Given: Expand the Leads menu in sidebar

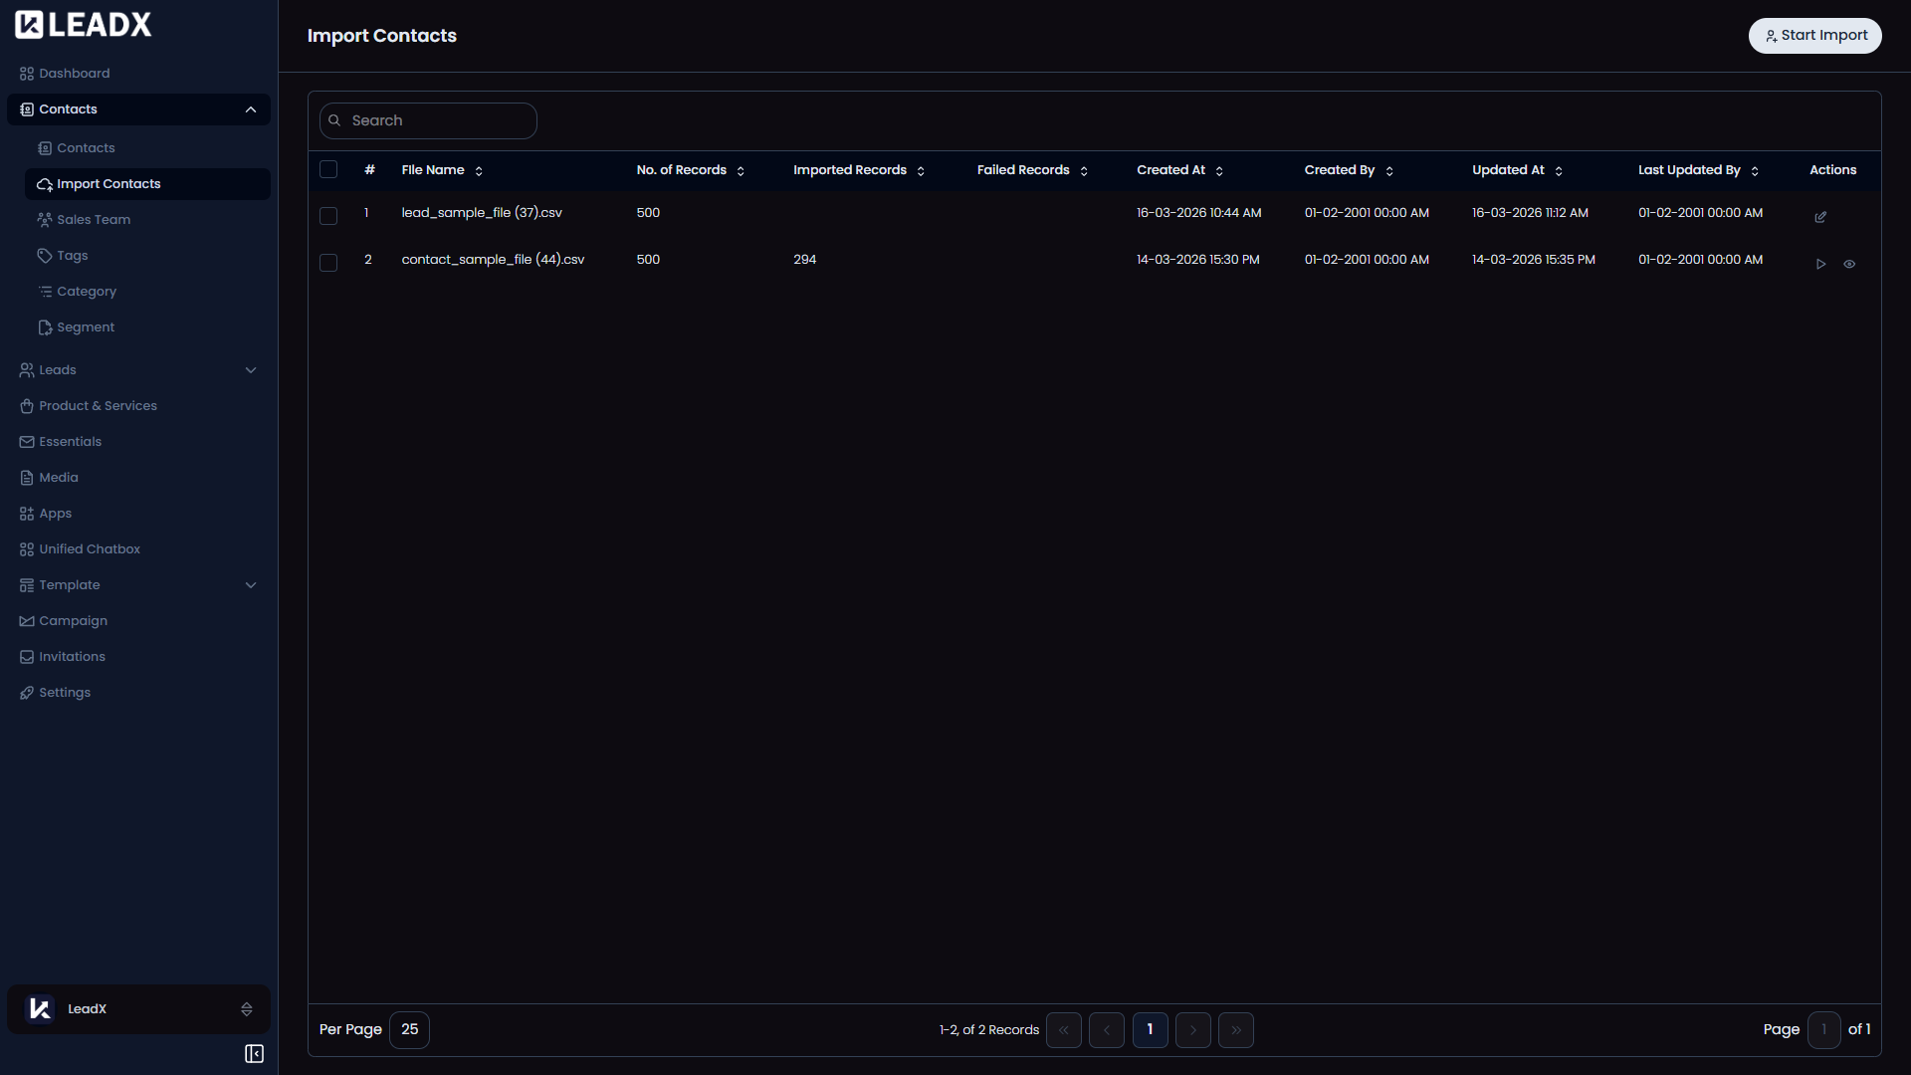Looking at the screenshot, I should (251, 370).
